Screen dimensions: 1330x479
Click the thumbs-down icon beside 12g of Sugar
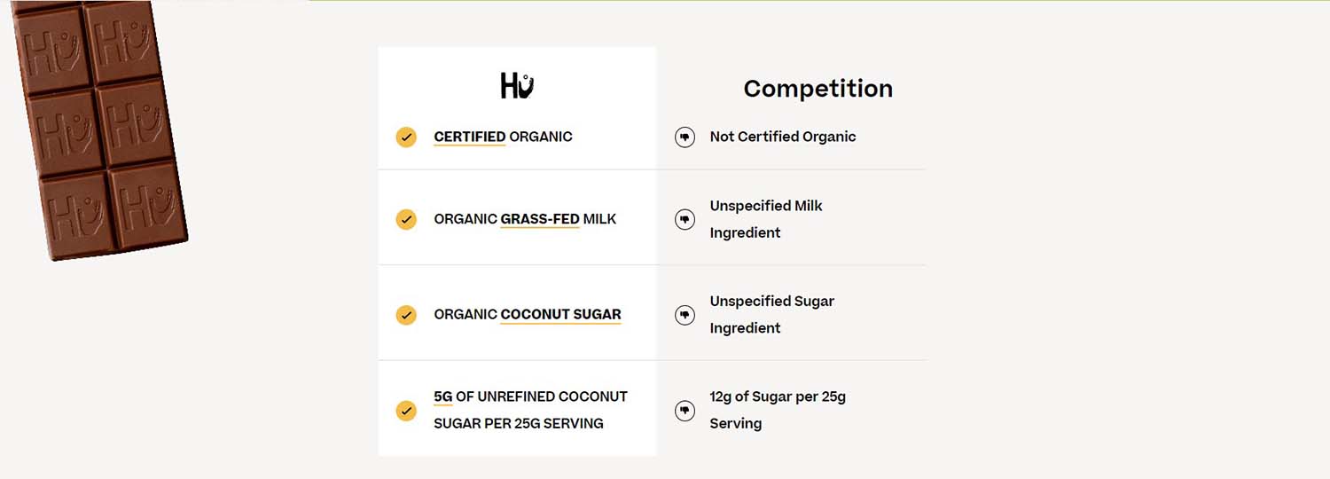tap(685, 410)
